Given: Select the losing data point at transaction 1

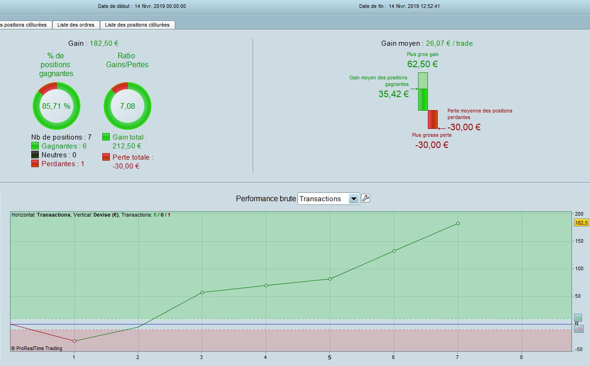Looking at the screenshot, I should click(x=74, y=341).
